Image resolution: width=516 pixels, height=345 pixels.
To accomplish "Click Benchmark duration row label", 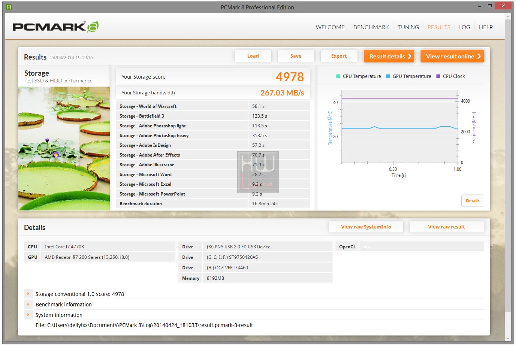I will click(141, 204).
